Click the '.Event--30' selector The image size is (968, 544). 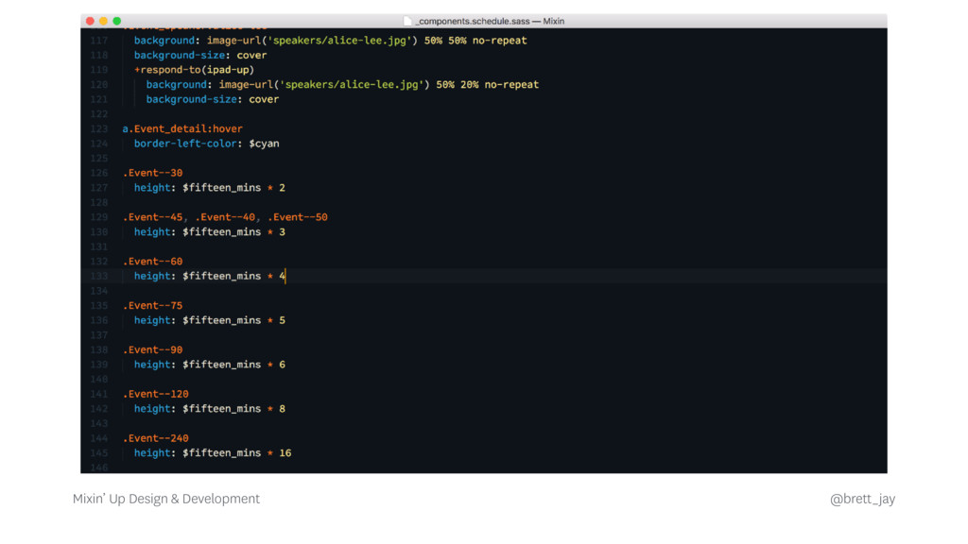pyautogui.click(x=152, y=174)
